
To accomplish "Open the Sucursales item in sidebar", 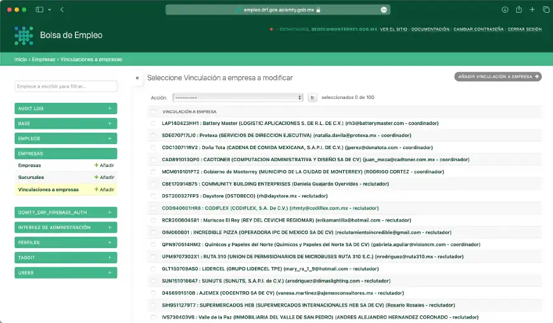I will click(x=31, y=177).
